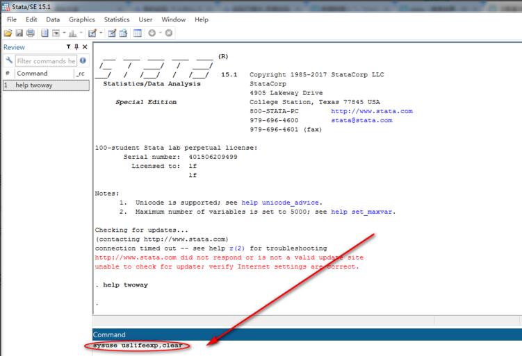Click the '. help twoway' line in results
Screen dimensions: 522x356
point(122,285)
